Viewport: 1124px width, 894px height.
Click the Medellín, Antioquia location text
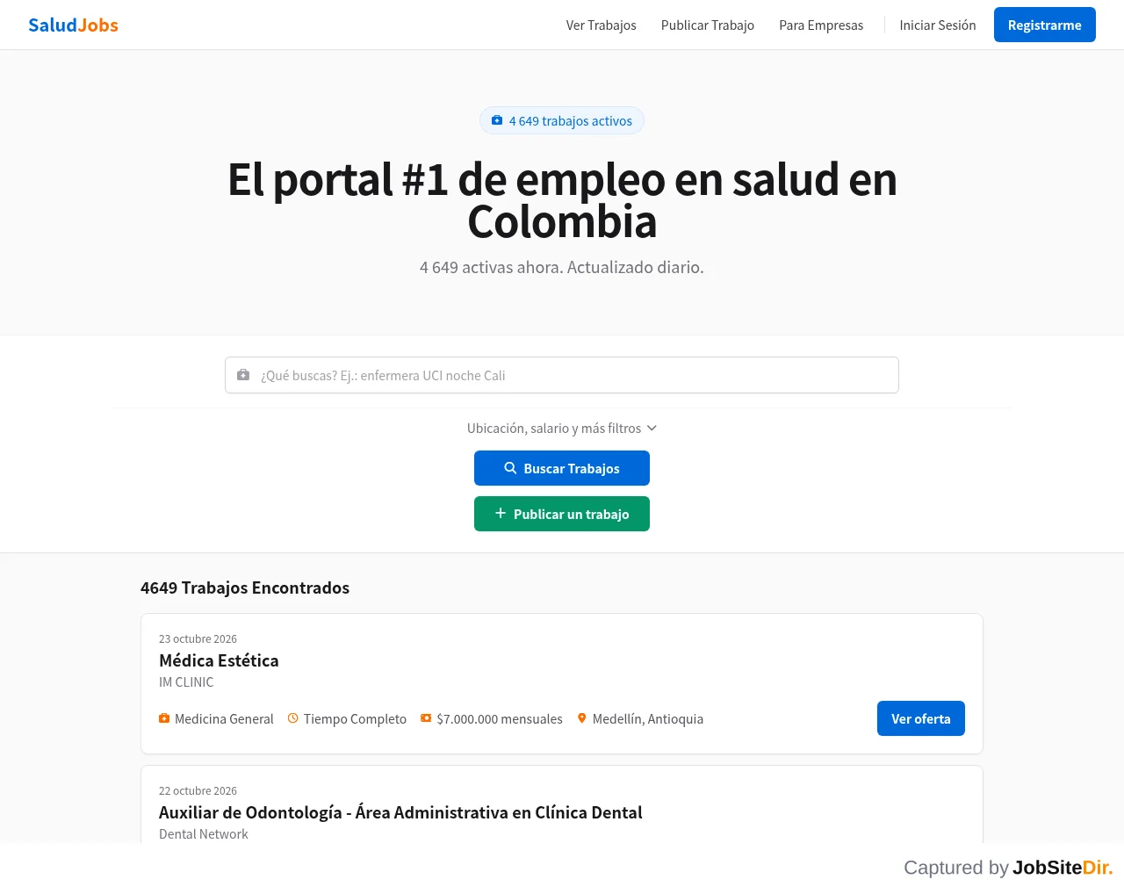click(648, 718)
